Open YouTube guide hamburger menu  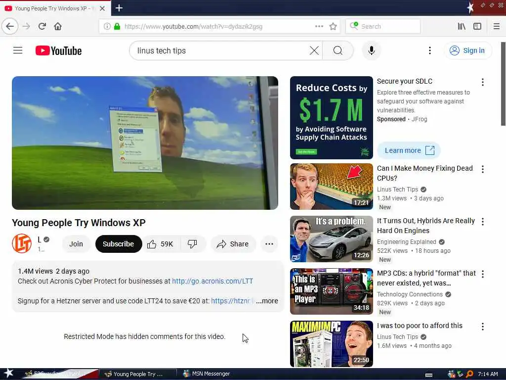(x=18, y=50)
